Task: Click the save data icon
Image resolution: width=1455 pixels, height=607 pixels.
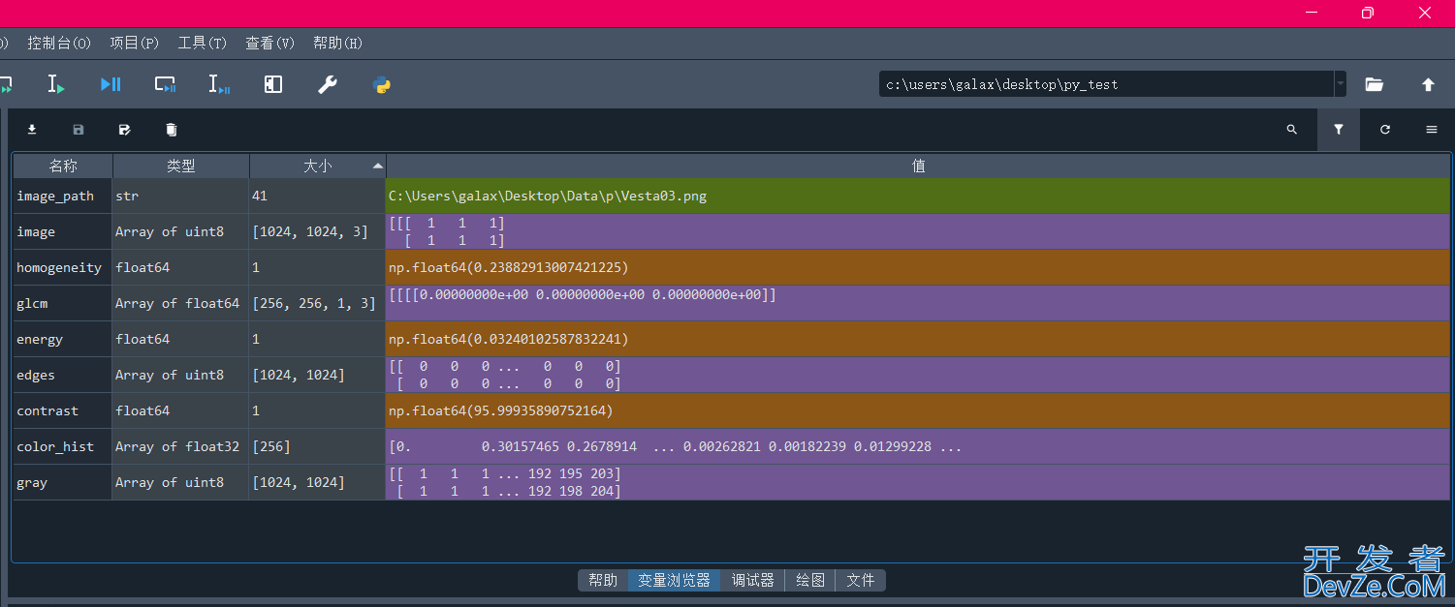Action: click(79, 130)
